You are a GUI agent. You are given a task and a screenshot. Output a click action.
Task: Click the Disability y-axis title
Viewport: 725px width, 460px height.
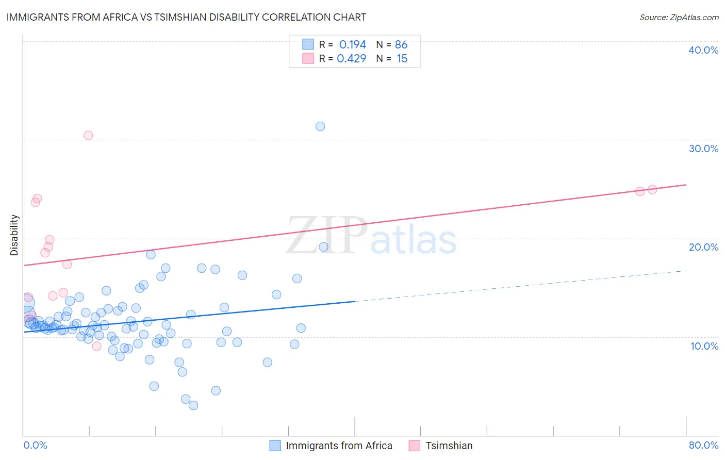tap(14, 235)
